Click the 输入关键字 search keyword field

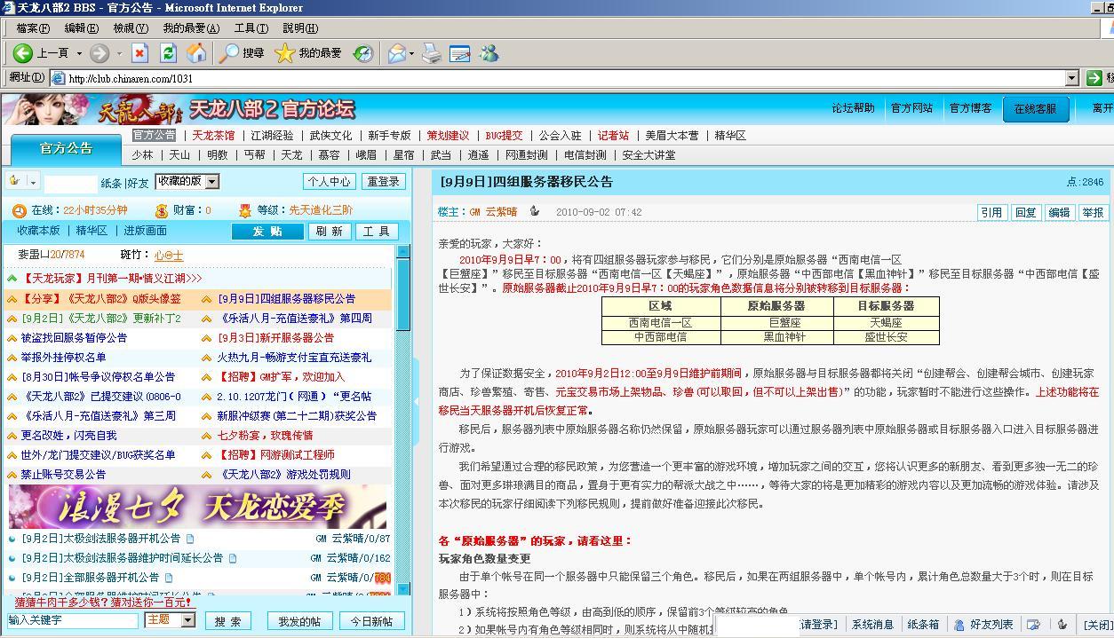pos(73,620)
